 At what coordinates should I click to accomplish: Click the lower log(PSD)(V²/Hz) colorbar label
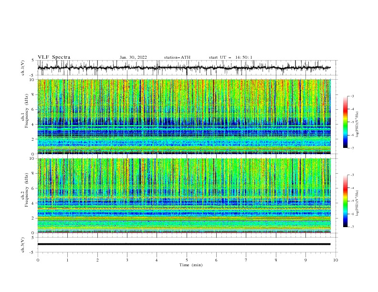(x=357, y=203)
